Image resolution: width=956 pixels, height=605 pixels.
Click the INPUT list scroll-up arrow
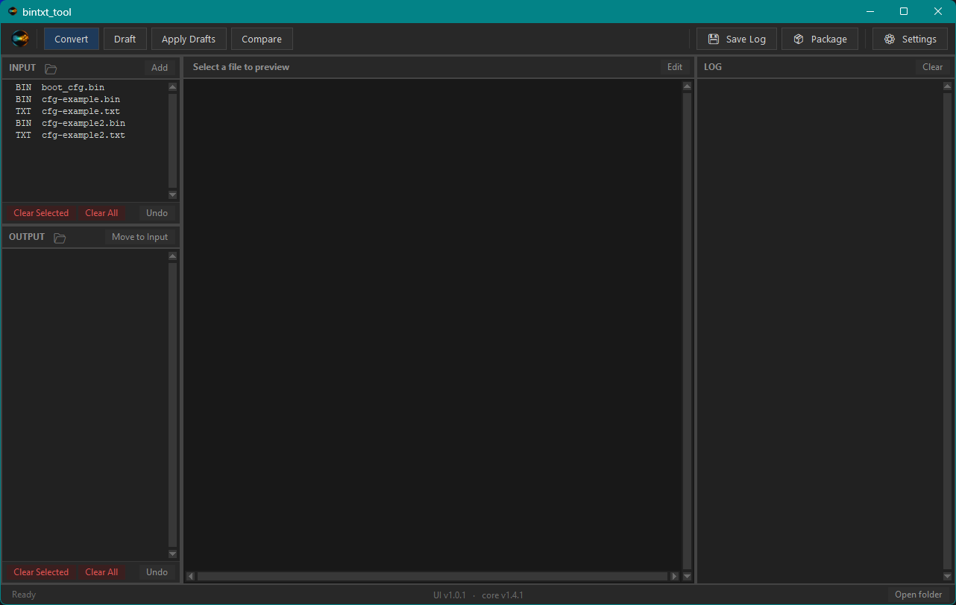tap(172, 87)
